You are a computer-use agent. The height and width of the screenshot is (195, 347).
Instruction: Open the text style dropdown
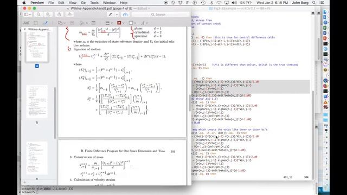[x=144, y=23]
